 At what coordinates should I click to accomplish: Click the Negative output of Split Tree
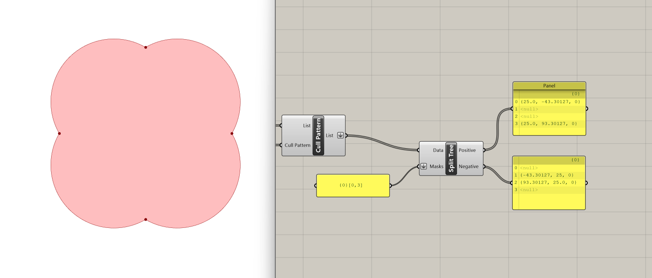468,166
